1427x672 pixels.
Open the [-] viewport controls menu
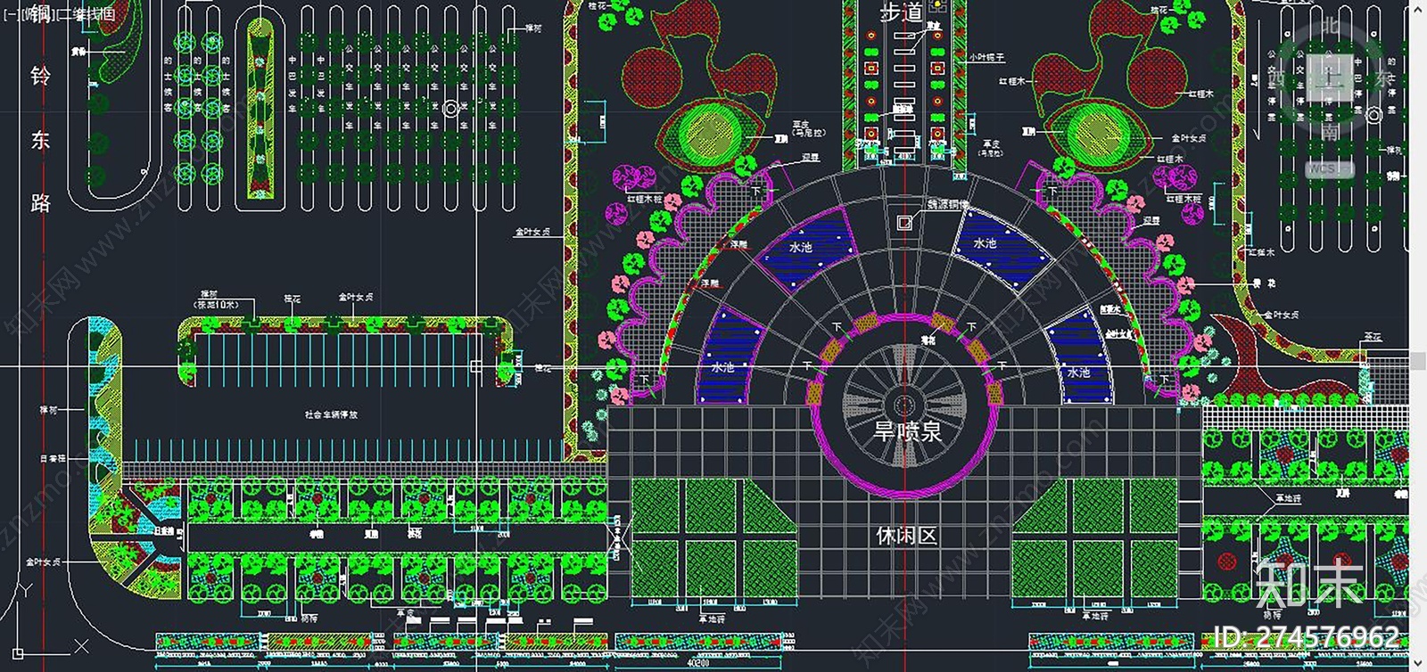click(x=11, y=14)
